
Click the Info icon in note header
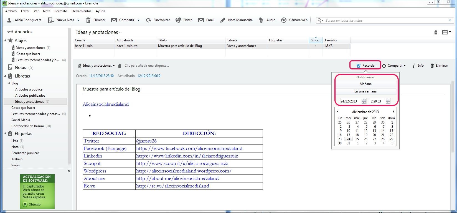(414, 66)
